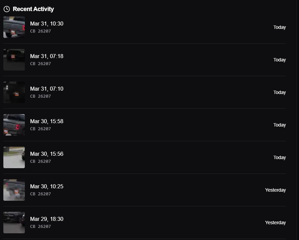Screen dimensions: 299x240
Task: Click the Recent Activity heading
Action: coord(33,9)
